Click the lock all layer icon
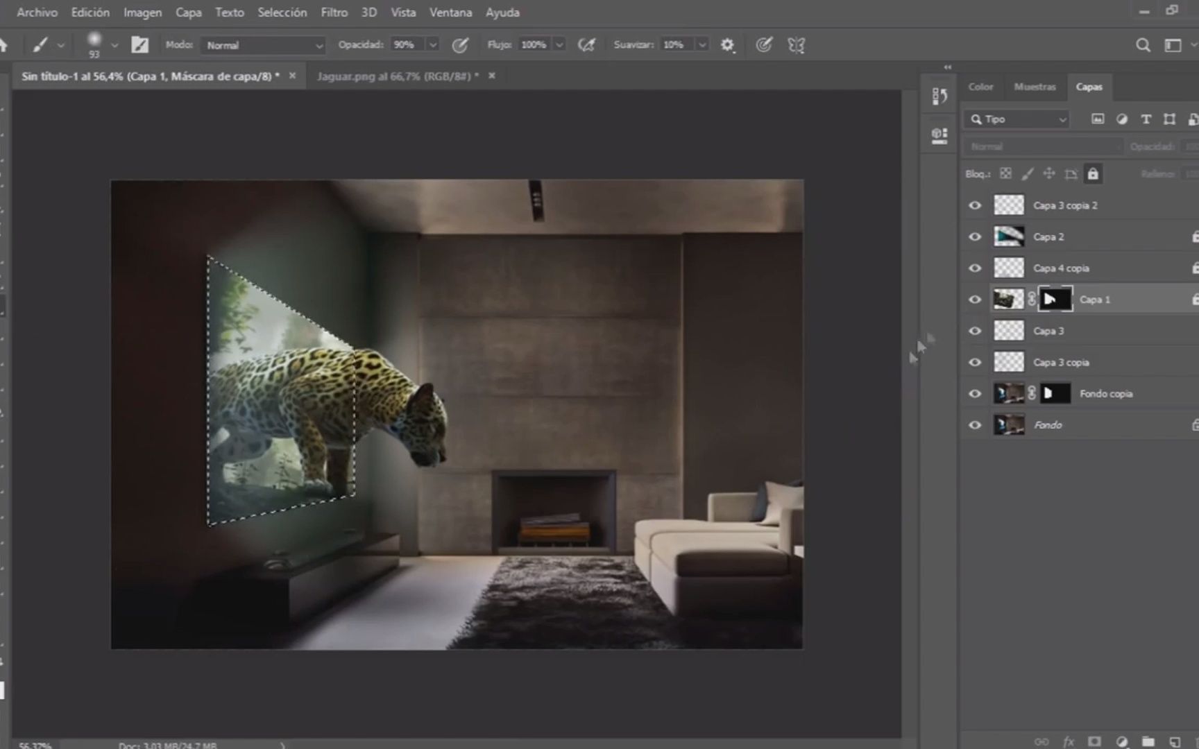 click(1093, 174)
